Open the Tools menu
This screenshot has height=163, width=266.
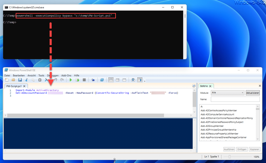pyautogui.click(x=41, y=75)
